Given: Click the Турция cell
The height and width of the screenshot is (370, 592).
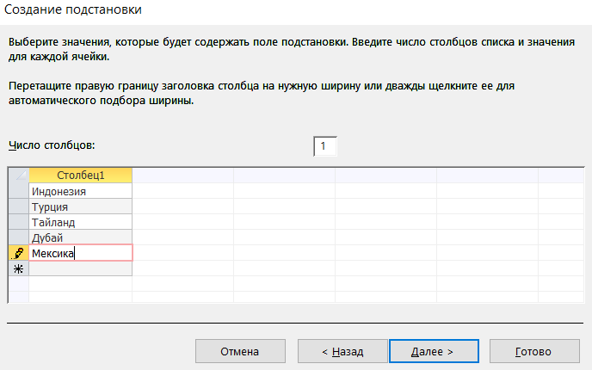Looking at the screenshot, I should coord(80,207).
